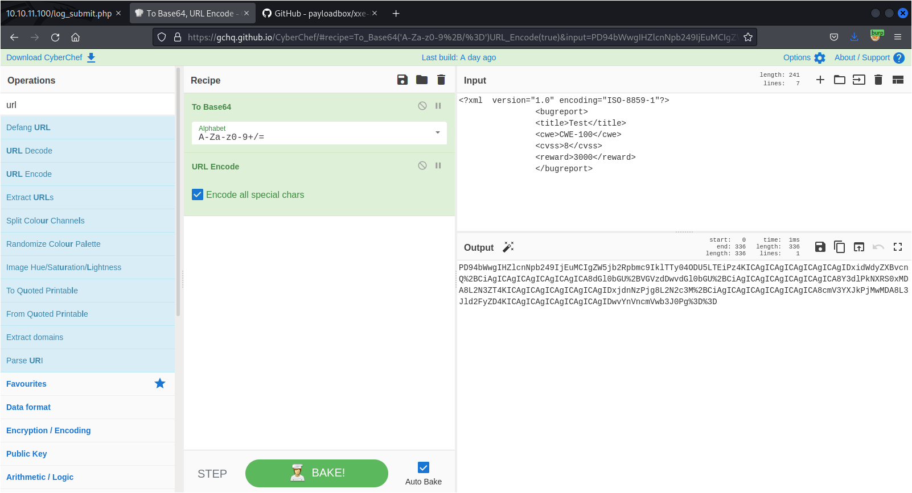Expand the Data format category
The width and height of the screenshot is (912, 493).
(88, 407)
